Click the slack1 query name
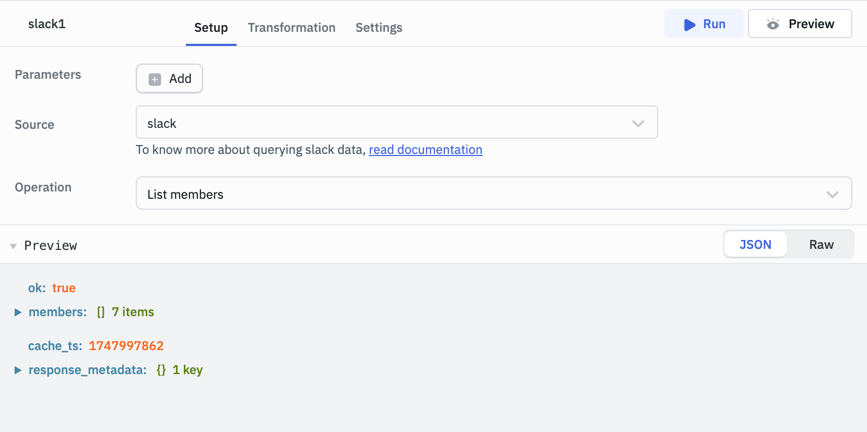Screen dimensions: 867x432 tap(47, 24)
